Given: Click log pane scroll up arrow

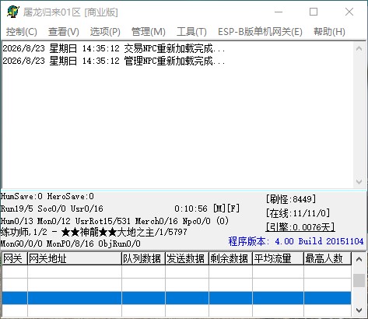Looking at the screenshot, I should tap(359, 48).
